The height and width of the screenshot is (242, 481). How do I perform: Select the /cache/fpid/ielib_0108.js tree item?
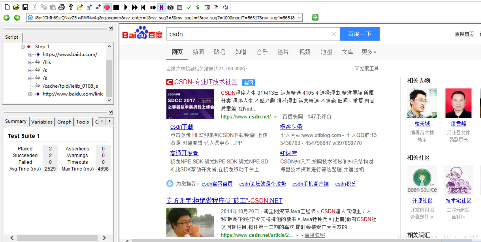[x=70, y=86]
